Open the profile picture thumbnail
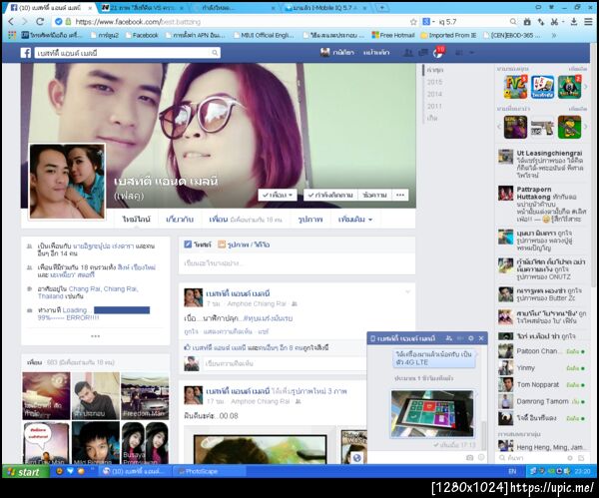 67,182
